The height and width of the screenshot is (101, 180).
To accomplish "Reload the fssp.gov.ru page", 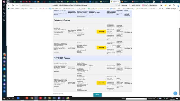I will click(x=17, y=5).
